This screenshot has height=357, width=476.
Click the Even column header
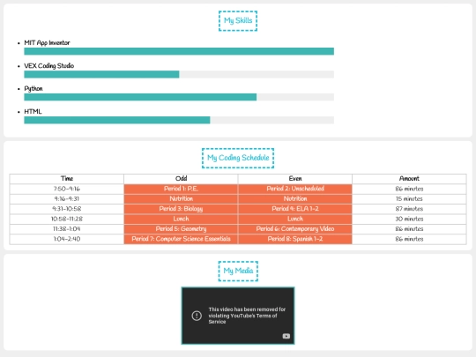(295, 178)
